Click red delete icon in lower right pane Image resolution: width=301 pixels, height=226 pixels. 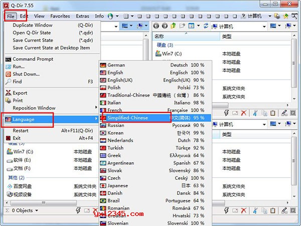(x=244, y=210)
